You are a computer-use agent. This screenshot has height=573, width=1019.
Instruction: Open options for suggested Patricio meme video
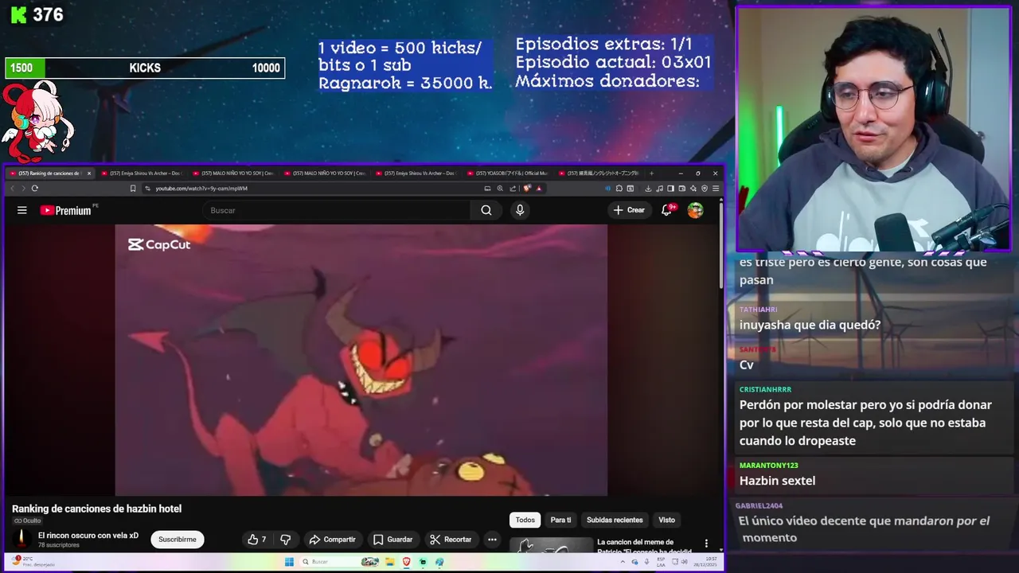coord(706,544)
